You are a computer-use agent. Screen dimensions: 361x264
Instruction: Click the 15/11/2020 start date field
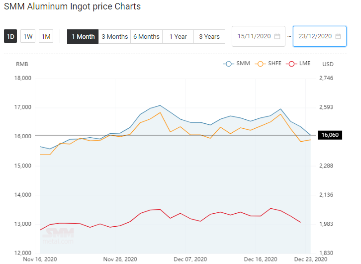coord(259,36)
